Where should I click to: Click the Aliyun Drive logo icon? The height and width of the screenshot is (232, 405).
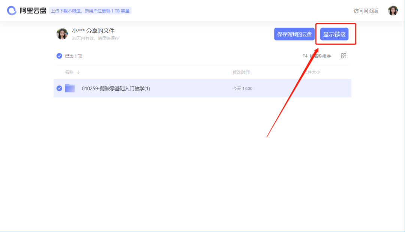[x=12, y=10]
